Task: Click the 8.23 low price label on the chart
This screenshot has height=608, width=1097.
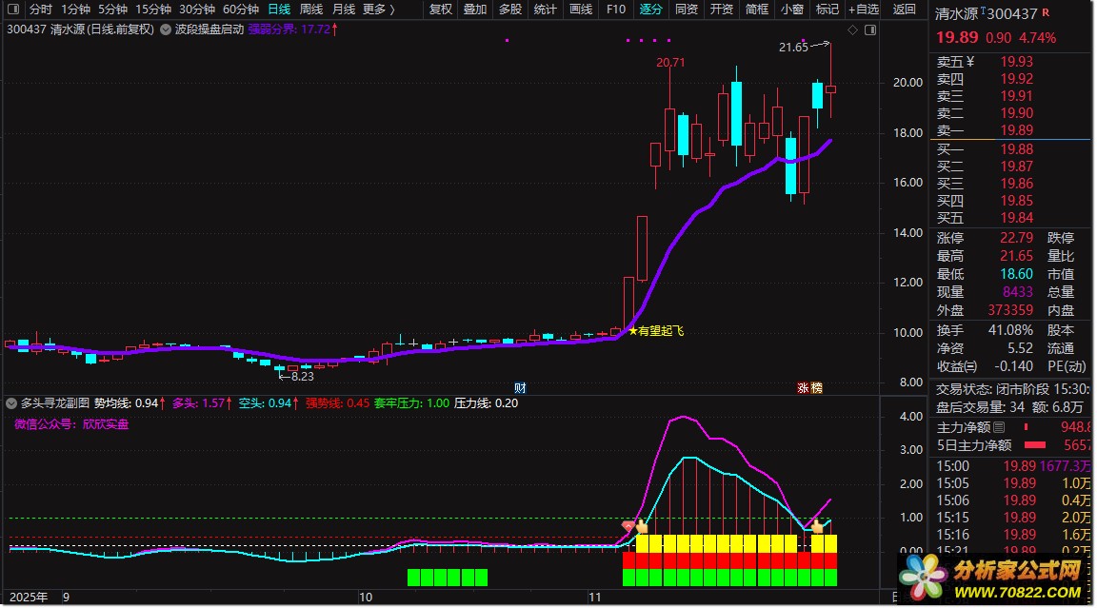Action: coord(302,376)
